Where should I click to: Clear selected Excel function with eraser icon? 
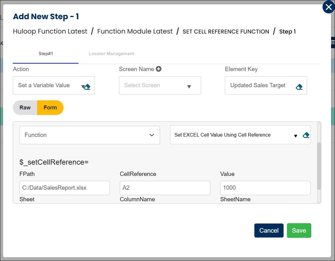(x=306, y=135)
